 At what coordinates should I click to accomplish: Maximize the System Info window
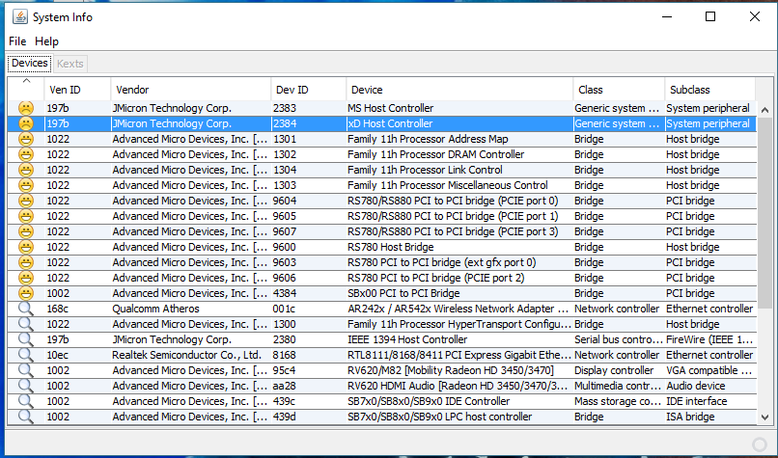click(710, 16)
